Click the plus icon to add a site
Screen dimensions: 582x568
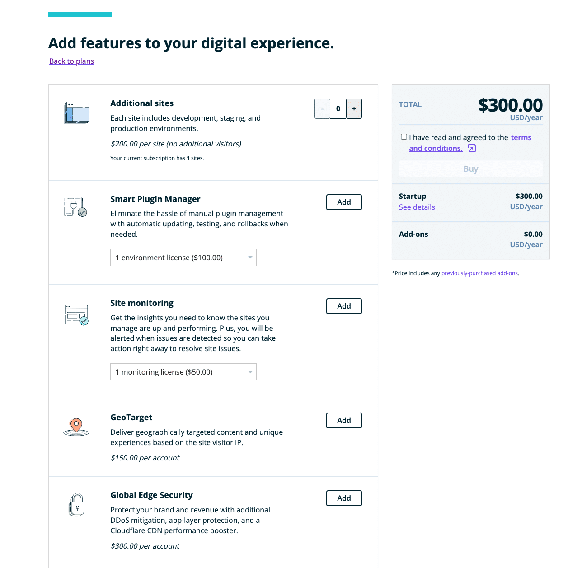coord(354,108)
